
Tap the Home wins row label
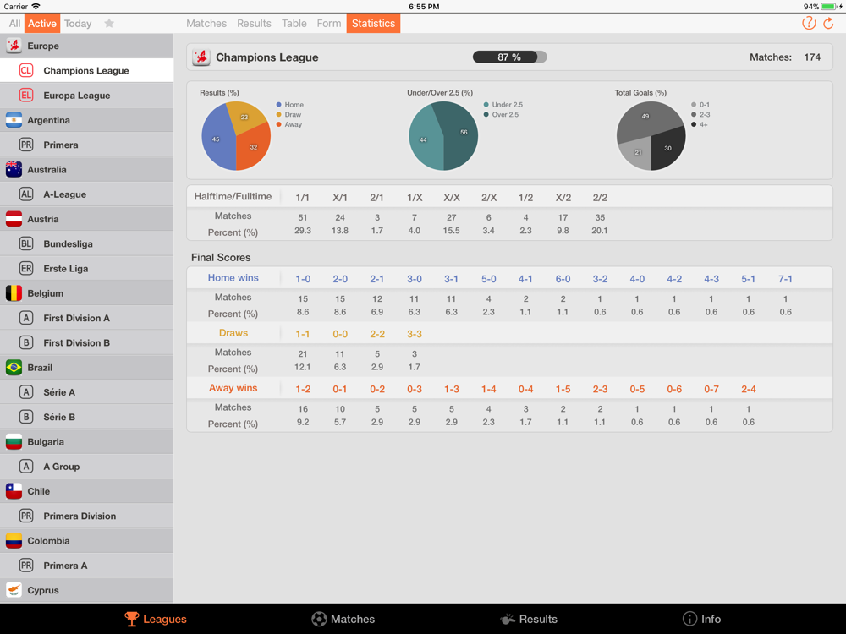233,277
